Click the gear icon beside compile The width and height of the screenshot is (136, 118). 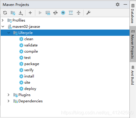[21, 51]
